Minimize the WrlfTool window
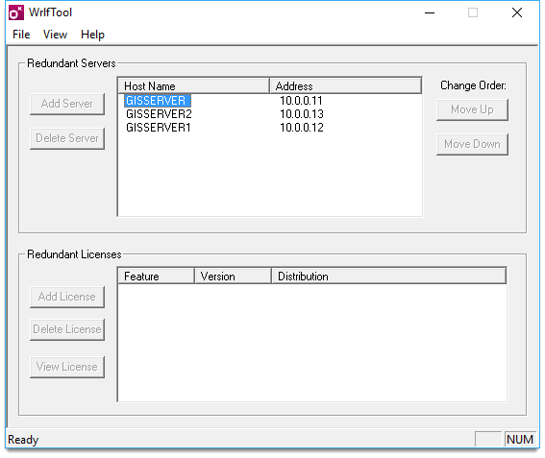Viewport: 545px width, 458px height. point(430,12)
